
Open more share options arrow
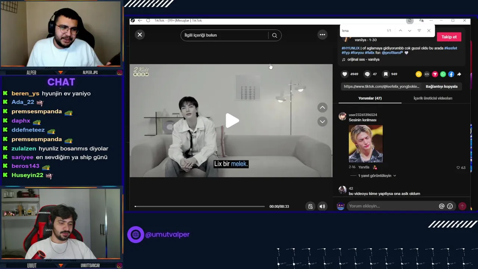[459, 74]
